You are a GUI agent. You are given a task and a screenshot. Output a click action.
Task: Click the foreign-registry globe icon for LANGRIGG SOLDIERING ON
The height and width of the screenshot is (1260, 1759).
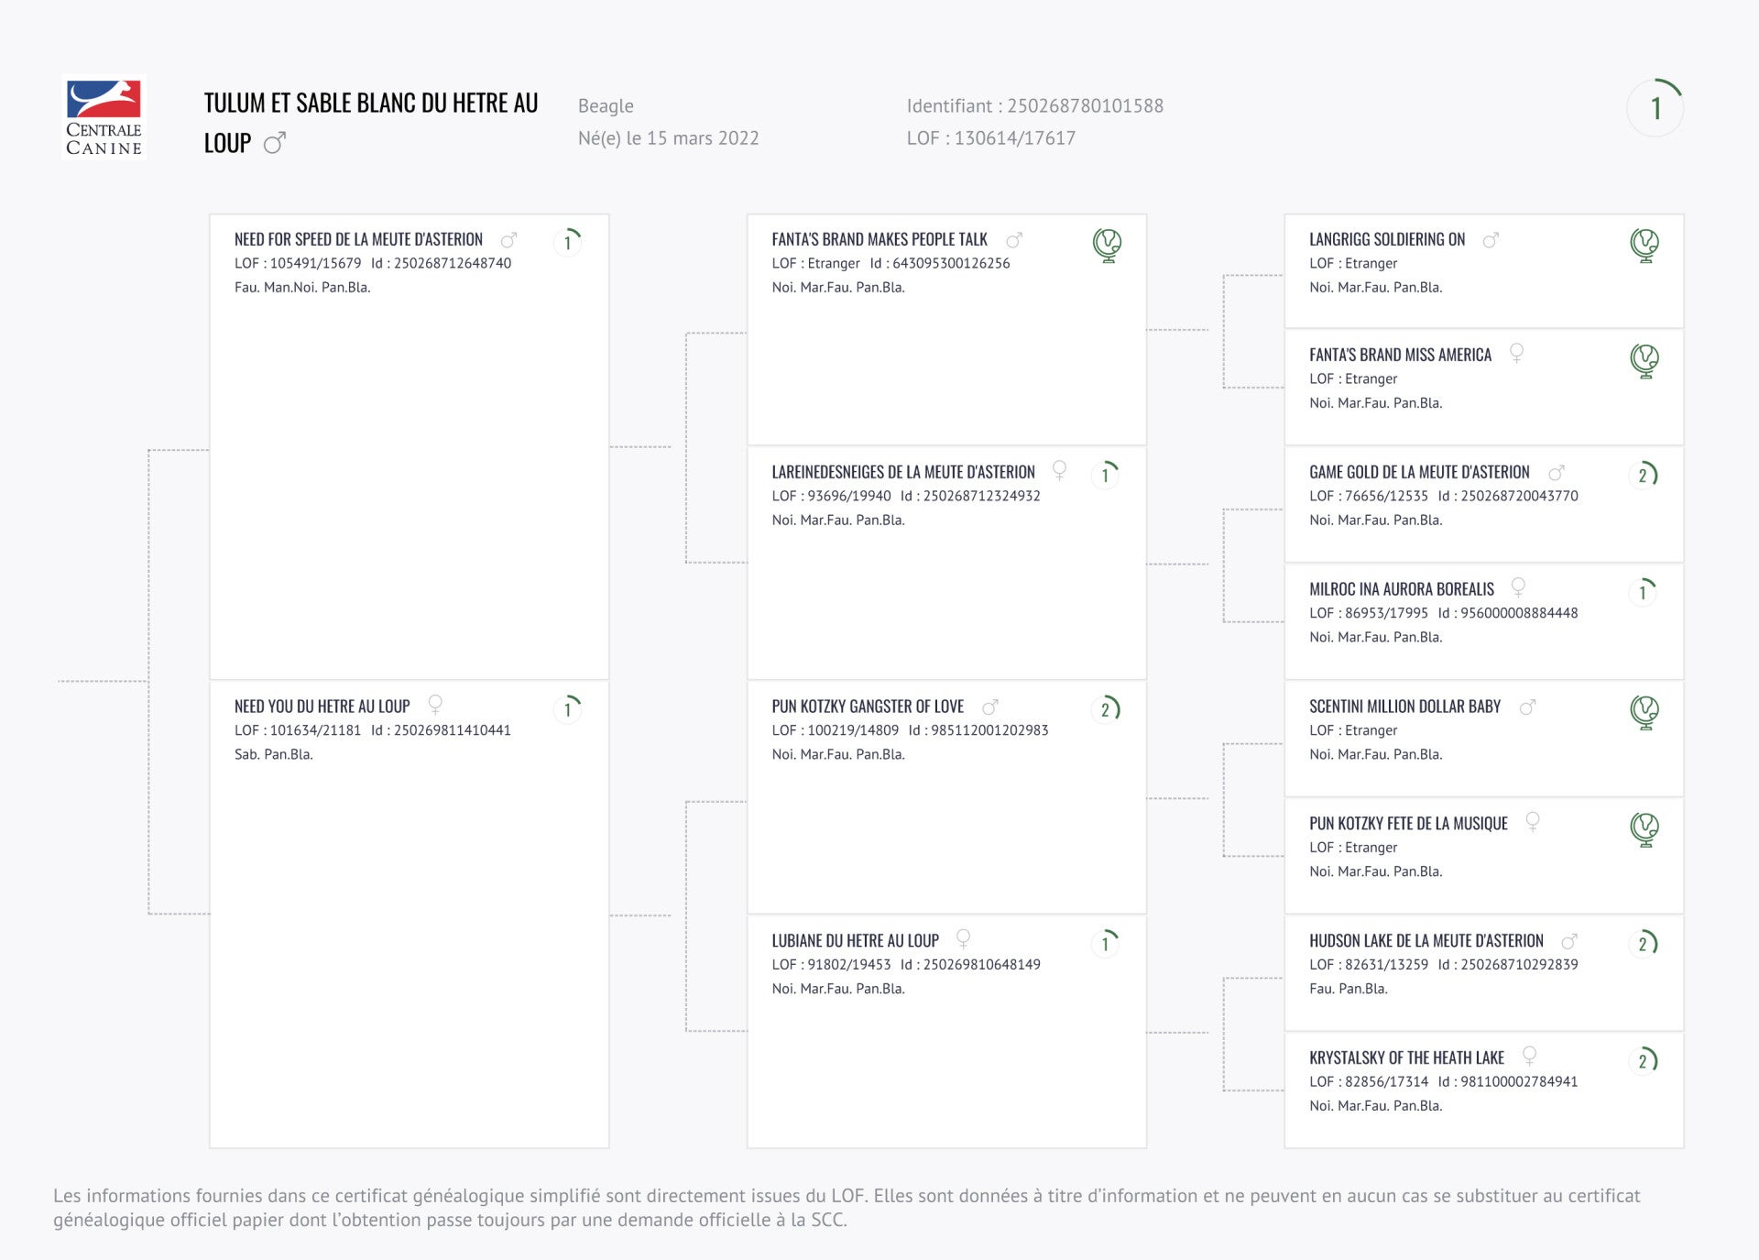pos(1644,245)
